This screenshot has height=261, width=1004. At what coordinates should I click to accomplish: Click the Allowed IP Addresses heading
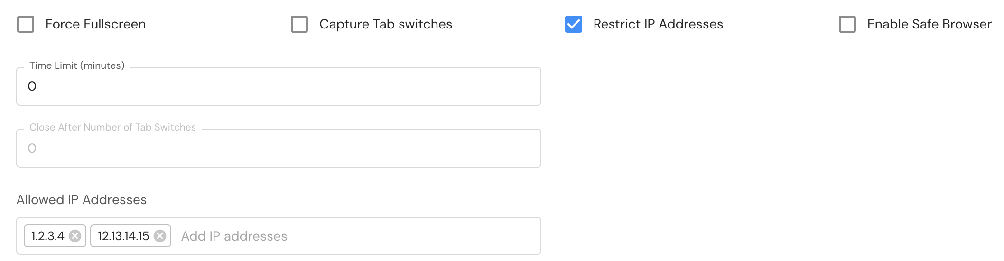pos(82,200)
